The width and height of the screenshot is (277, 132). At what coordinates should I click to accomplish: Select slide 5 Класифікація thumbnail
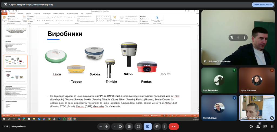(16, 92)
